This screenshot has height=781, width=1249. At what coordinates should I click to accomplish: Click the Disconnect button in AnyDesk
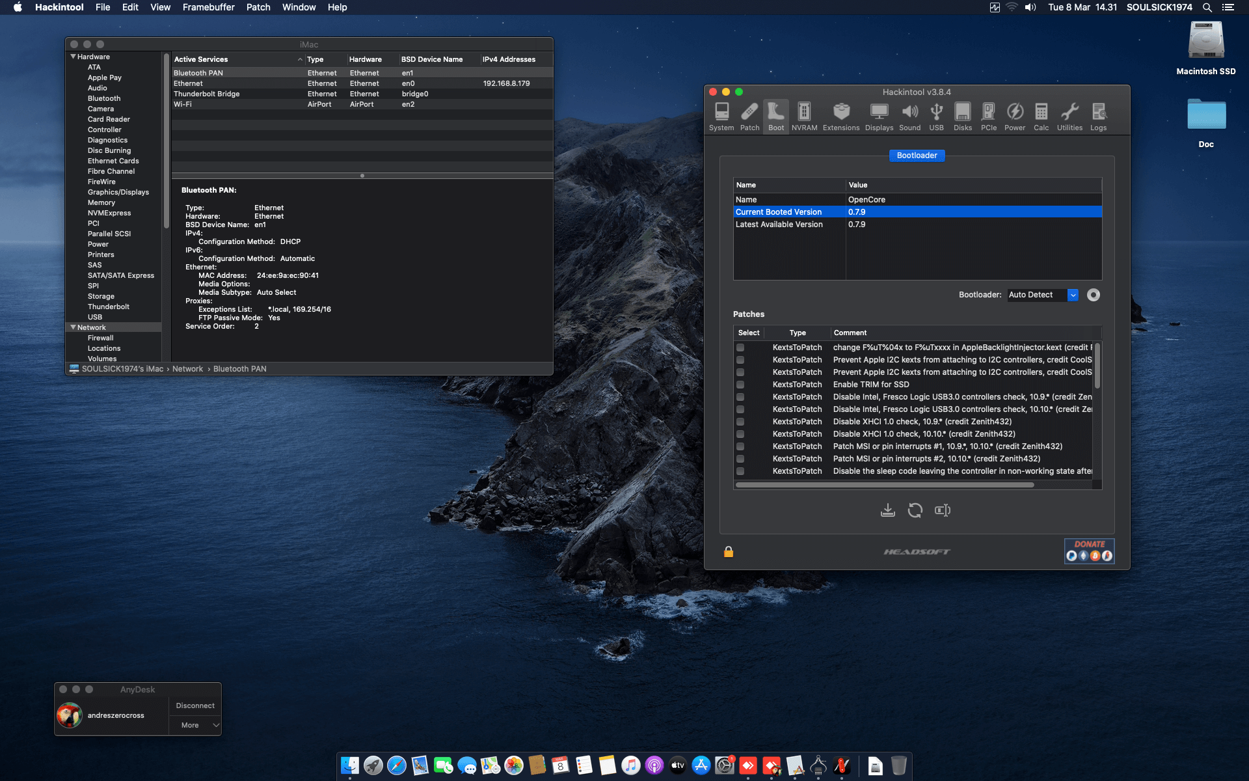coord(195,706)
